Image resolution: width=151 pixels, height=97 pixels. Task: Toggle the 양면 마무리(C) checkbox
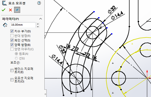12,49
